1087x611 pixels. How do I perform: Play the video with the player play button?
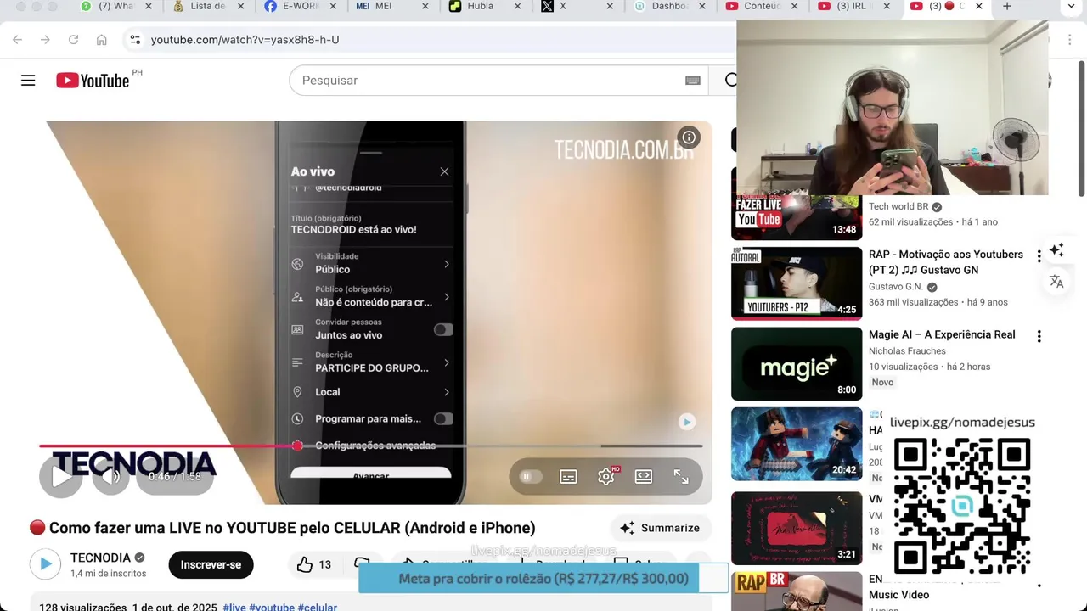pyautogui.click(x=60, y=476)
